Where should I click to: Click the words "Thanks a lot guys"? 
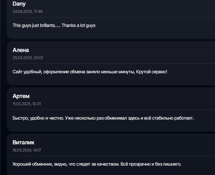coord(78,25)
